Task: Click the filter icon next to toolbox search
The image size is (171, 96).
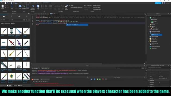Action: tap(29, 20)
